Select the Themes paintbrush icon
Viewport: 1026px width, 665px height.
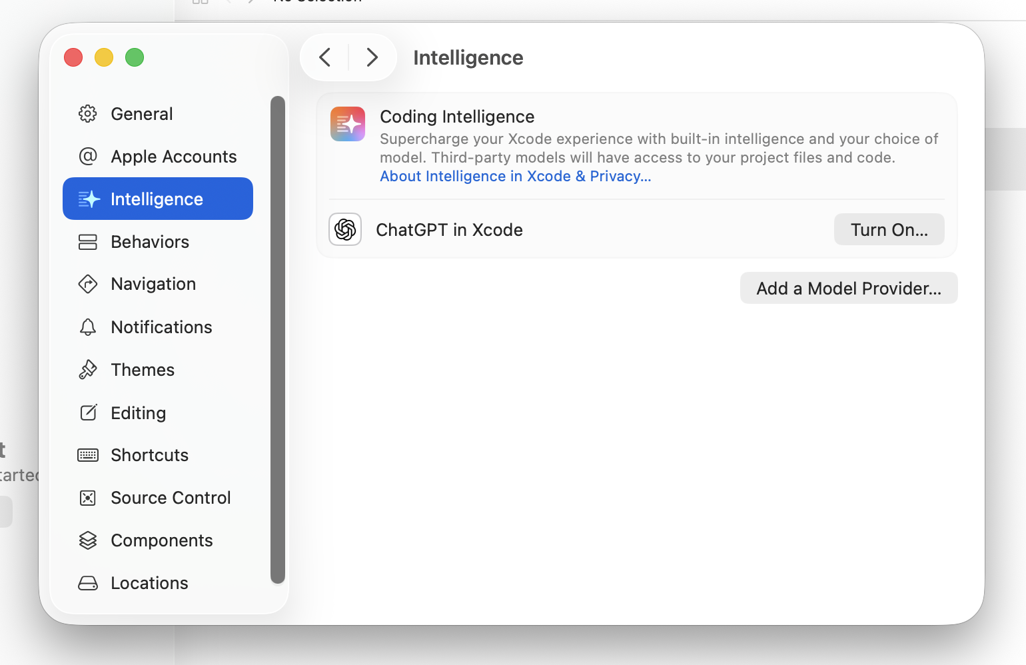point(87,369)
